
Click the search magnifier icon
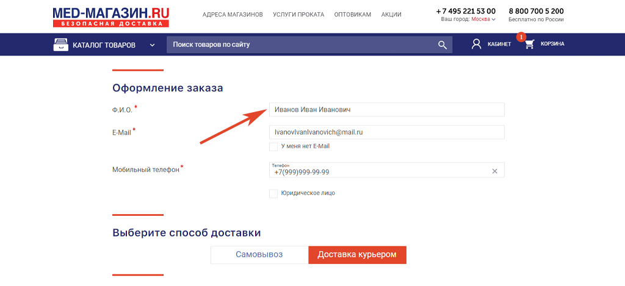click(x=443, y=45)
